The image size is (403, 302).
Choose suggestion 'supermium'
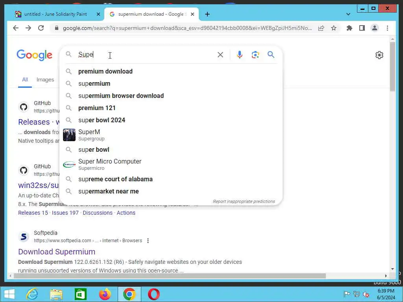[x=171, y=83]
